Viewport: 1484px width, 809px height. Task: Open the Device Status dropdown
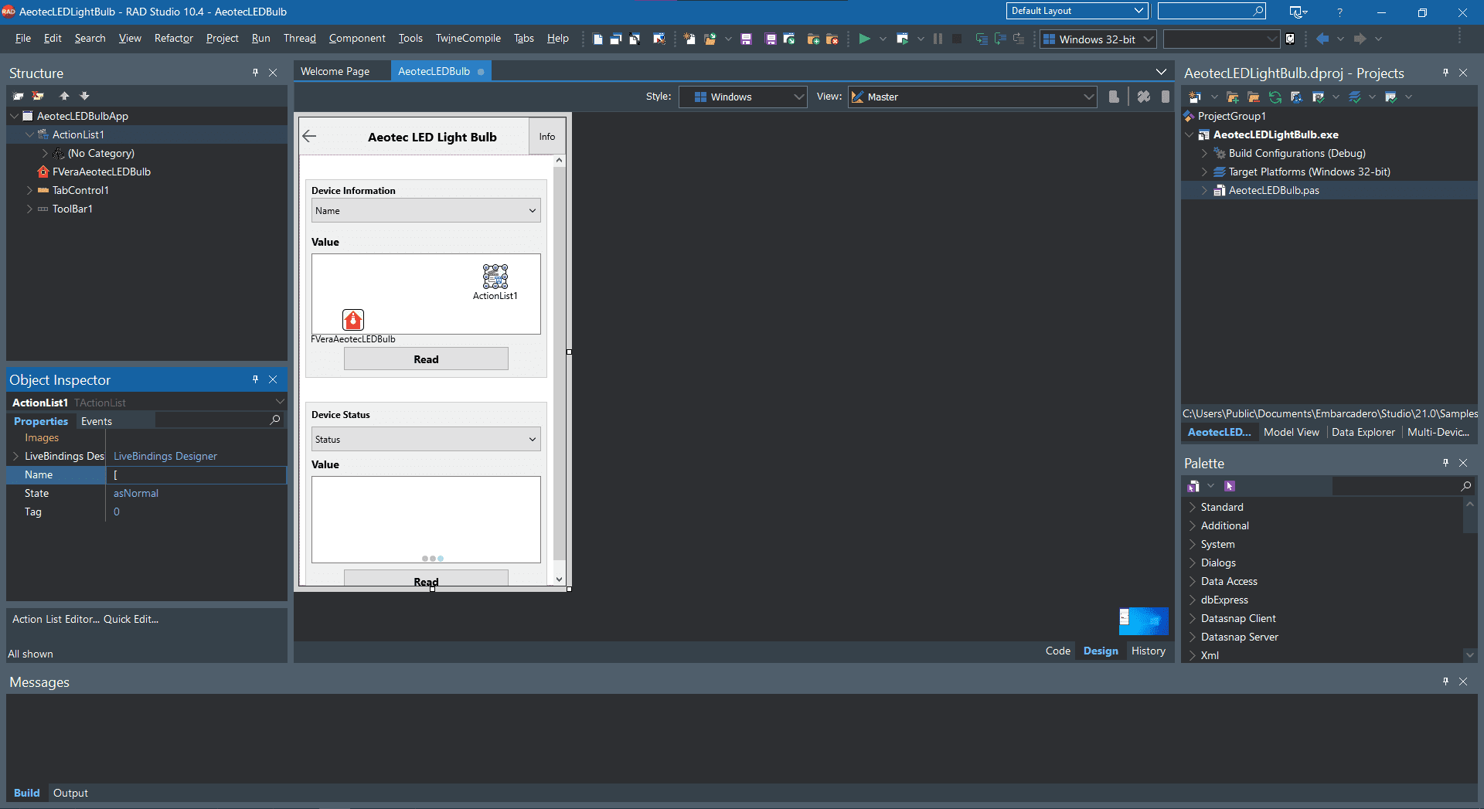point(426,440)
